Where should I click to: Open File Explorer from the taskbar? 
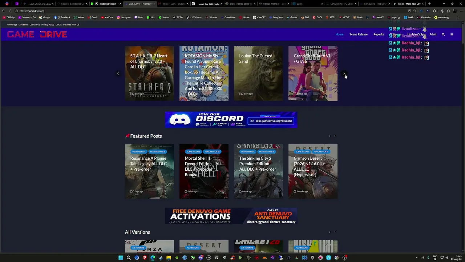pyautogui.click(x=169, y=258)
